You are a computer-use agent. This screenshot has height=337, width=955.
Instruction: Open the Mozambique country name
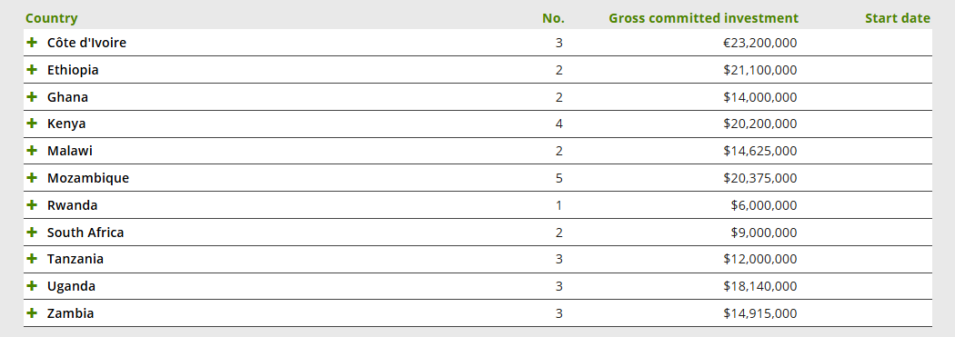coord(87,178)
